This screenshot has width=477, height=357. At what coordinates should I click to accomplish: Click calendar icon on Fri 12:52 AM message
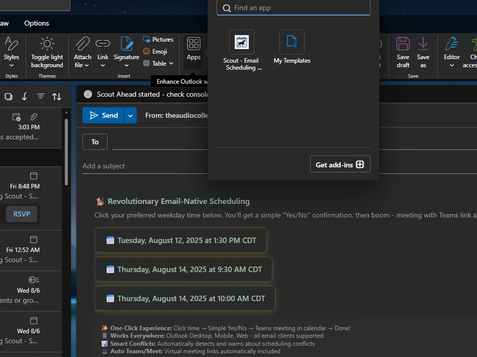click(x=33, y=239)
